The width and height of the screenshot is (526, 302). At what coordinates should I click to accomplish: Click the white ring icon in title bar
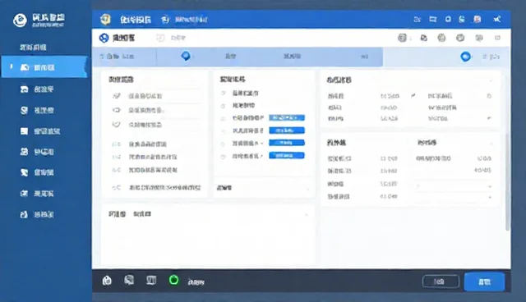[448, 19]
